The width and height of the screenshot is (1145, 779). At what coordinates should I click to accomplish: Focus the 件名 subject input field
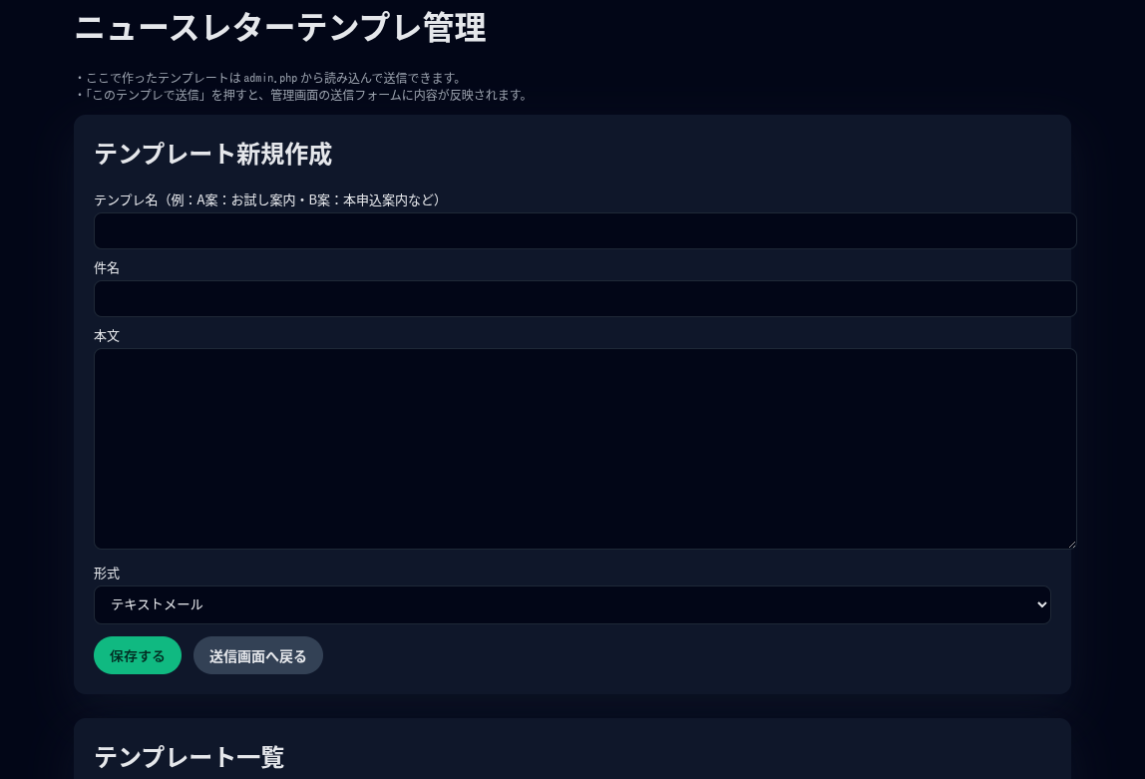point(584,299)
